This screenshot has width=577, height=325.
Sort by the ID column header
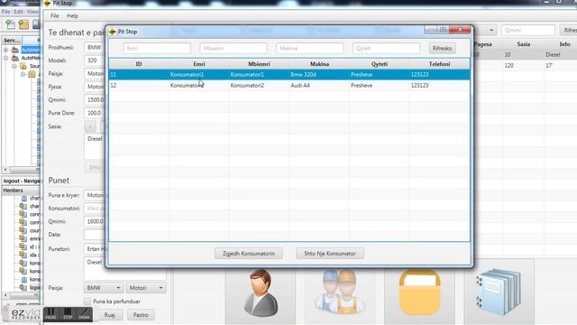pyautogui.click(x=139, y=64)
